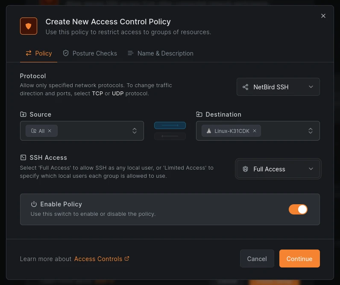This screenshot has height=285, width=340.
Task: Toggle the Enable Policy switch off
Action: [298, 209]
